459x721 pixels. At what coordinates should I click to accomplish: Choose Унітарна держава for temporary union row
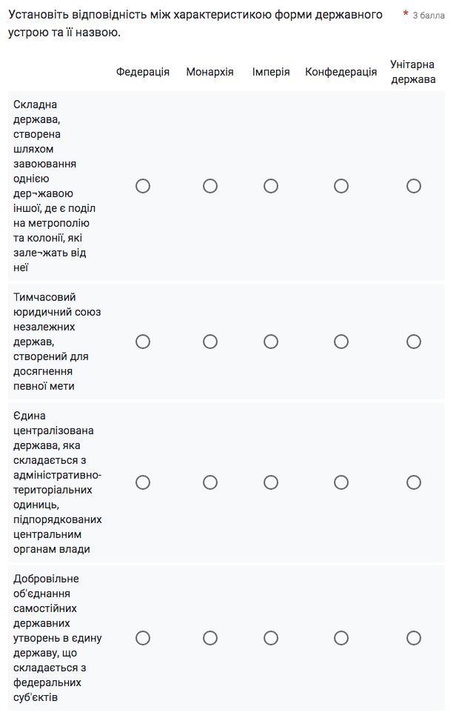coord(414,342)
